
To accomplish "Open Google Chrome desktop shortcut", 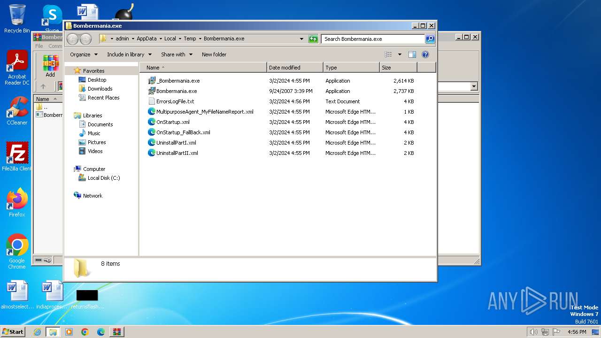I will pos(17,251).
